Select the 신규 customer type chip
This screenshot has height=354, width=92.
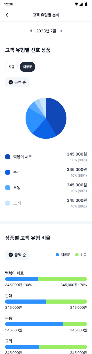click(x=11, y=67)
